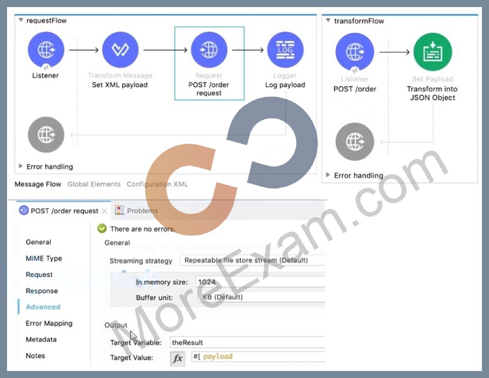The height and width of the screenshot is (378, 489).
Task: Open the Buffer unit dropdown
Action: coord(261,297)
